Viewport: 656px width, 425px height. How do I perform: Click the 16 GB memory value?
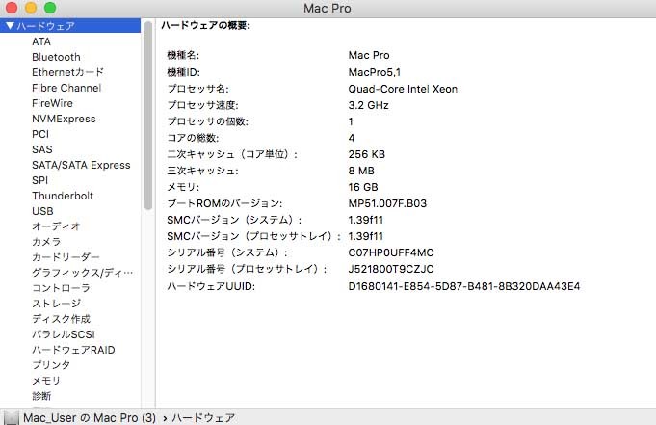(x=363, y=187)
